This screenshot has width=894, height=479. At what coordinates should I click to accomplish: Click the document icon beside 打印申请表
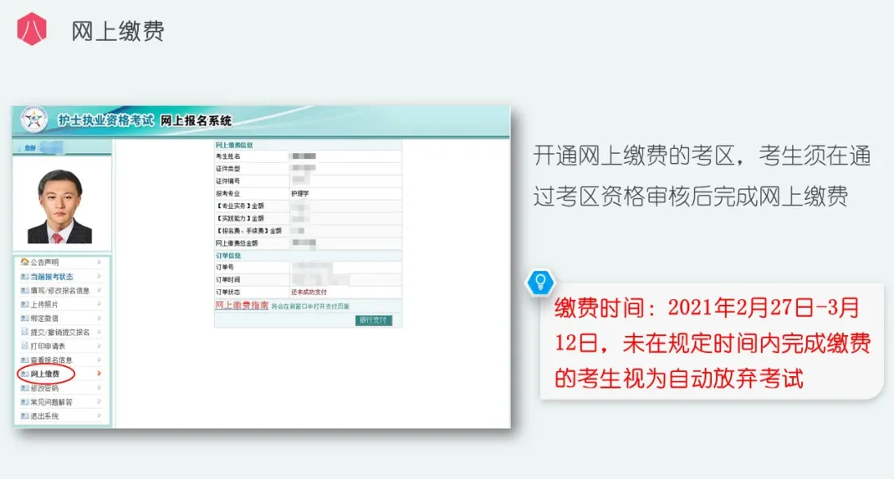24,346
